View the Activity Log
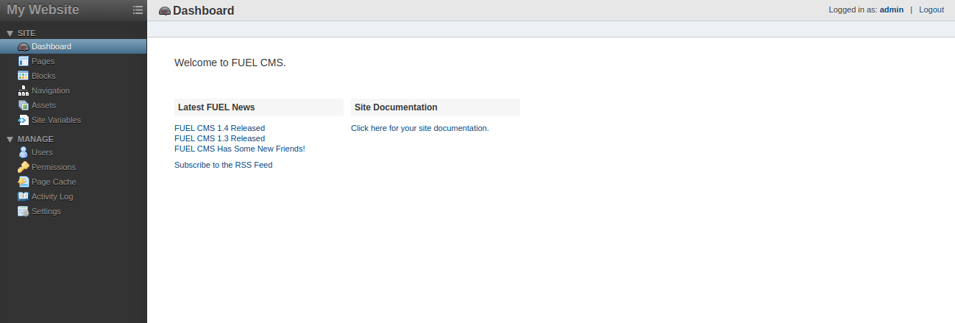 click(74, 196)
